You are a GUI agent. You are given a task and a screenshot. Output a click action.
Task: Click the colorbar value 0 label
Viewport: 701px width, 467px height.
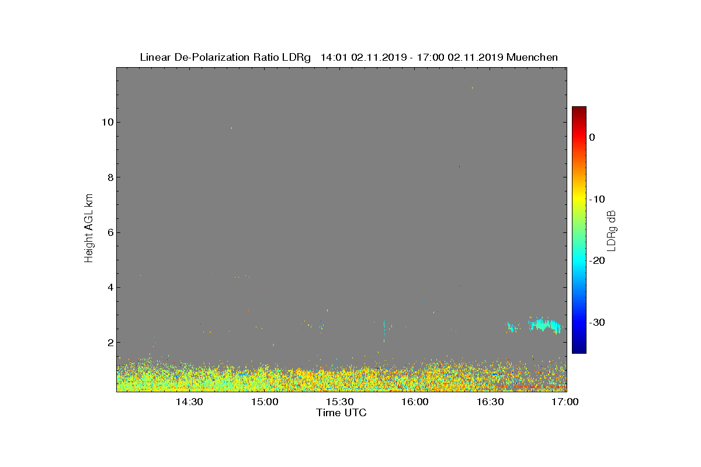592,137
